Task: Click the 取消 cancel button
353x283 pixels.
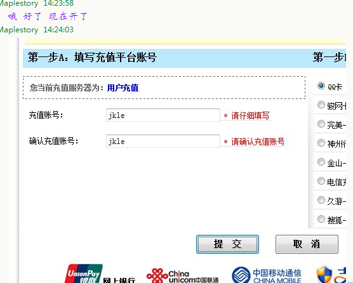Action: coord(307,244)
